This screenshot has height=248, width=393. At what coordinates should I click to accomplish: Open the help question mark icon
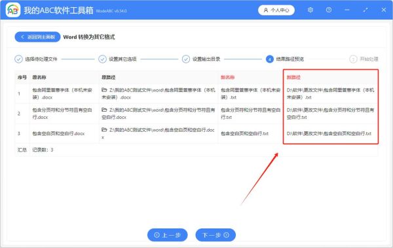tap(329, 10)
